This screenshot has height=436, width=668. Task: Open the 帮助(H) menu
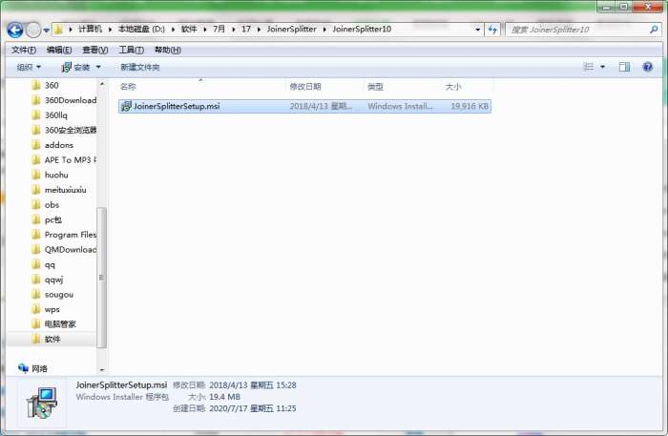167,50
